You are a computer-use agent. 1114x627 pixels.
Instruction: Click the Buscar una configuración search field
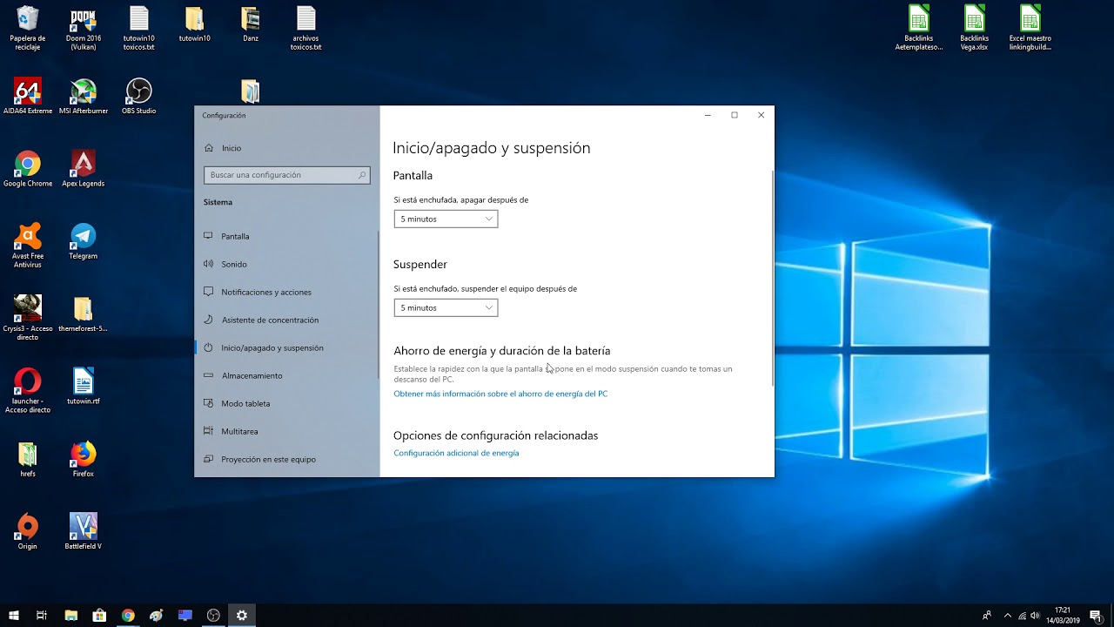(287, 175)
